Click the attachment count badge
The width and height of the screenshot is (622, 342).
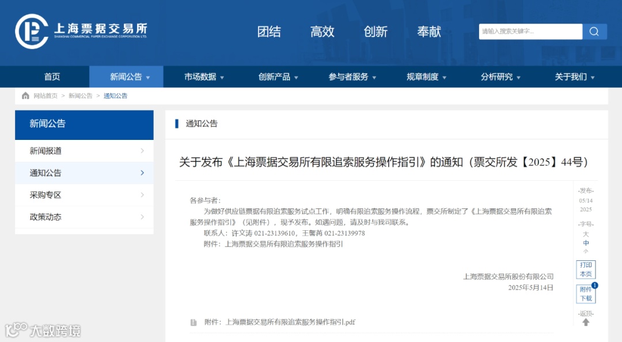(594, 285)
